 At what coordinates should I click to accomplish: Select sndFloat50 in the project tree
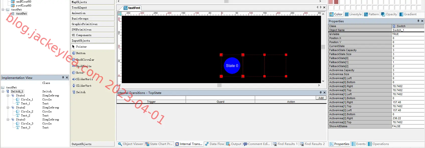pyautogui.click(x=24, y=2)
